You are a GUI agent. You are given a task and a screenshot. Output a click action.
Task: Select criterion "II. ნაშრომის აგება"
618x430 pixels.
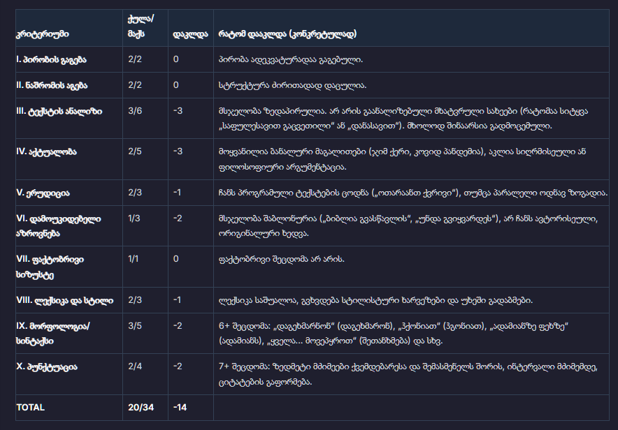coord(53,85)
